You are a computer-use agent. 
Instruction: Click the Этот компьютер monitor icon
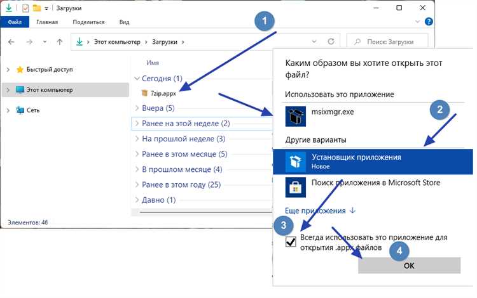coord(20,90)
